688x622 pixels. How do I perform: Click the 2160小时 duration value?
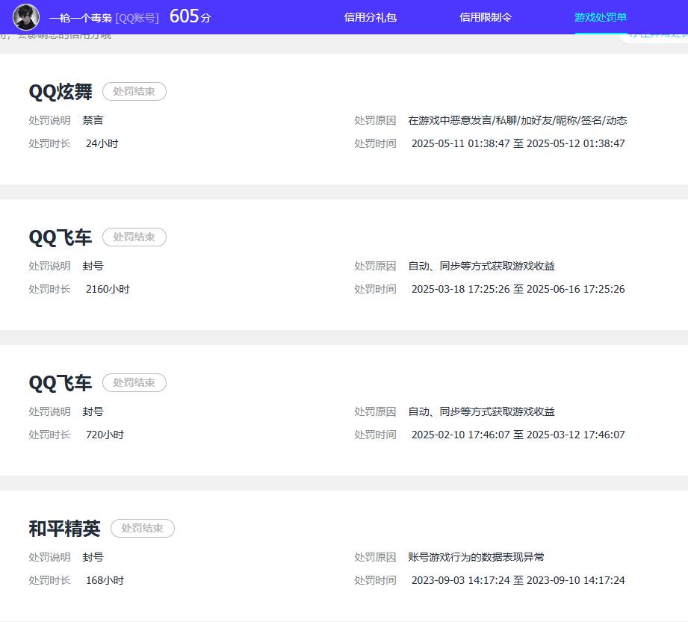(x=108, y=289)
